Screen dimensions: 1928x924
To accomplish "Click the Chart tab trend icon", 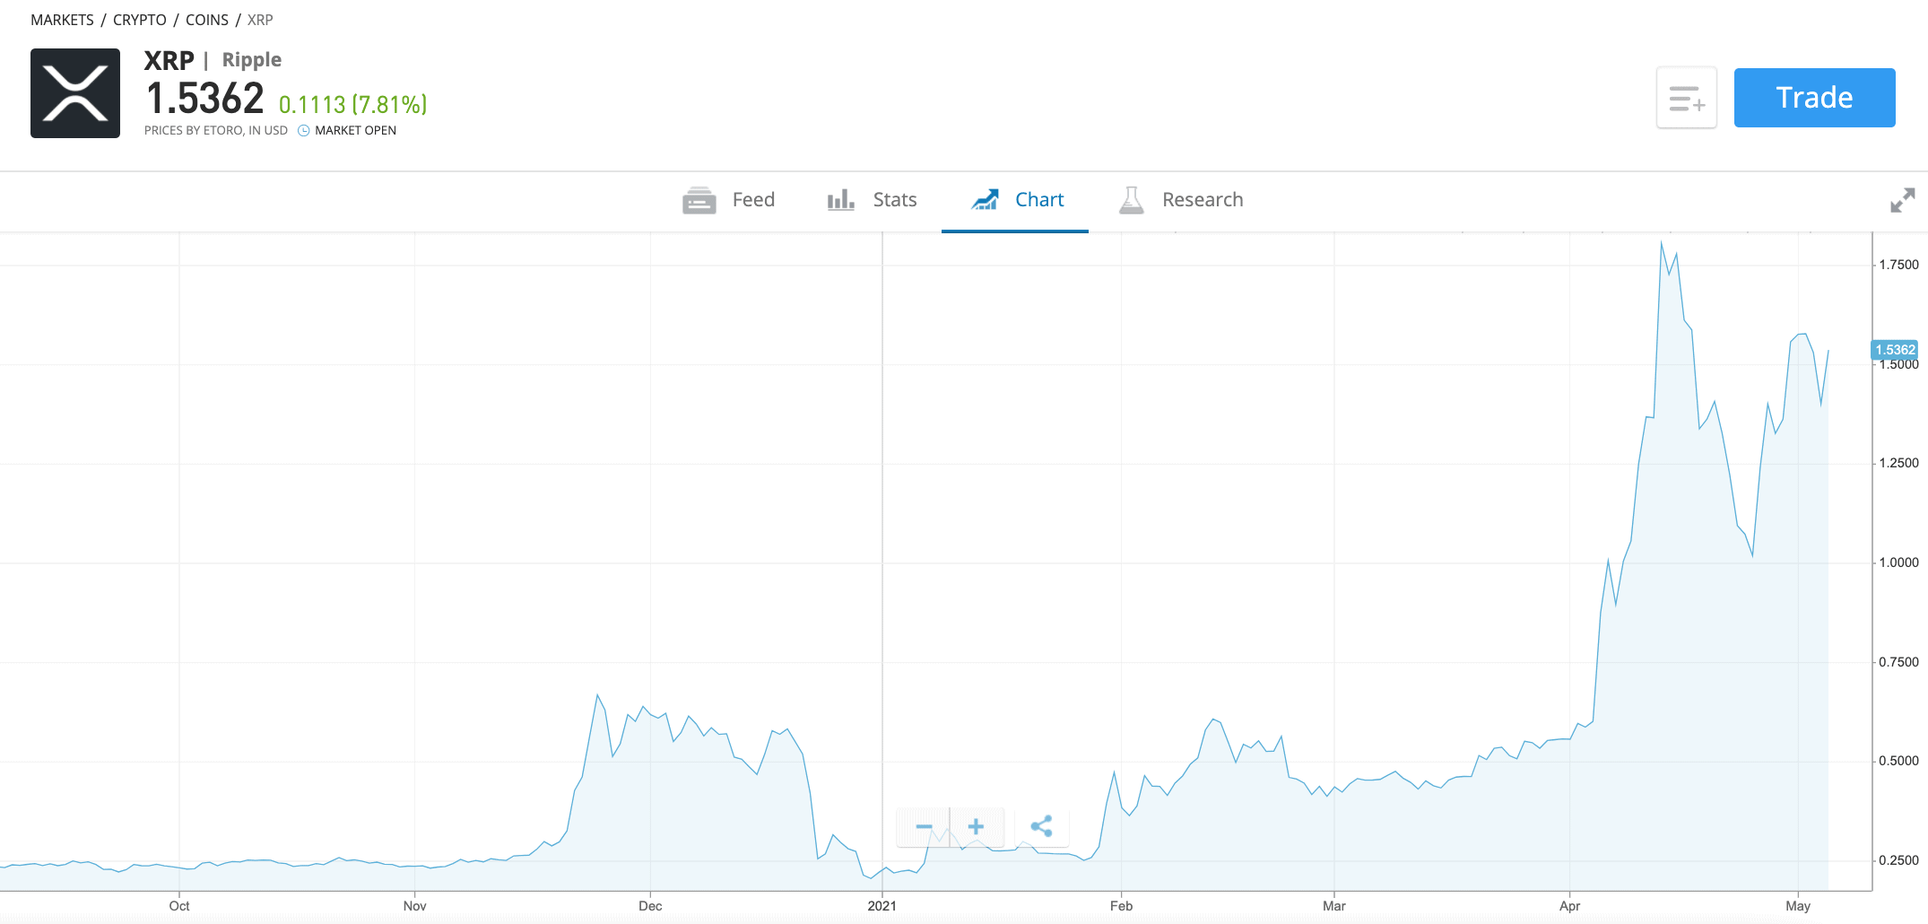I will pyautogui.click(x=985, y=200).
